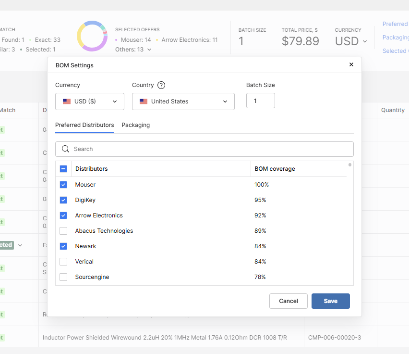Switch to the Packaging tab

[x=136, y=125]
